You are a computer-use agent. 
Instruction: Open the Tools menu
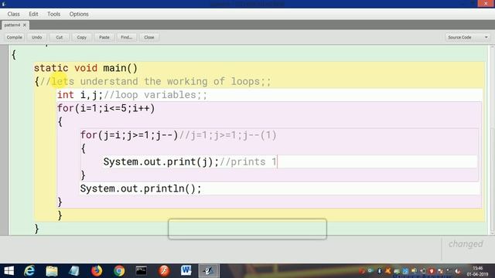tap(53, 14)
